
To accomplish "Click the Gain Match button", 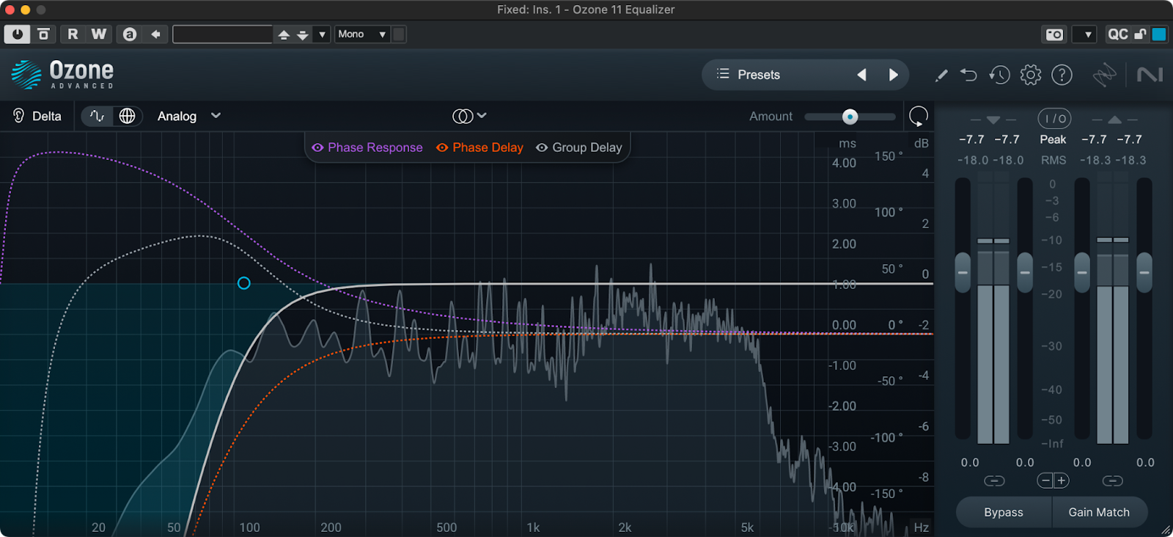I will tap(1099, 512).
